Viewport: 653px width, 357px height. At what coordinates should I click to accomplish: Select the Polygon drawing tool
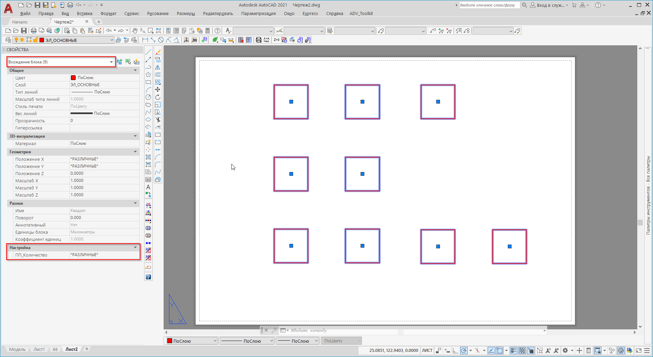coord(148,75)
